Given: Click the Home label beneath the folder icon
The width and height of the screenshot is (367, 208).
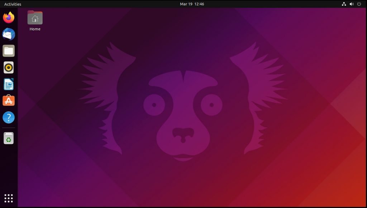Looking at the screenshot, I should coord(35,29).
